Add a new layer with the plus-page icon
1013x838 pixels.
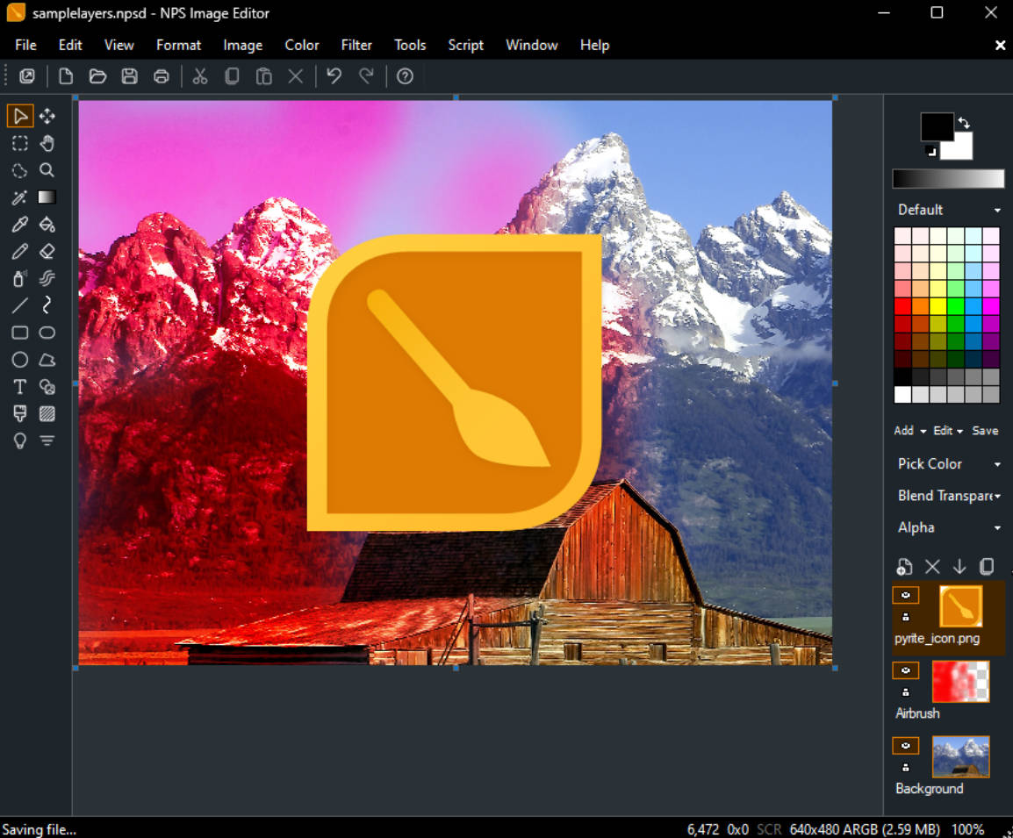click(x=904, y=566)
